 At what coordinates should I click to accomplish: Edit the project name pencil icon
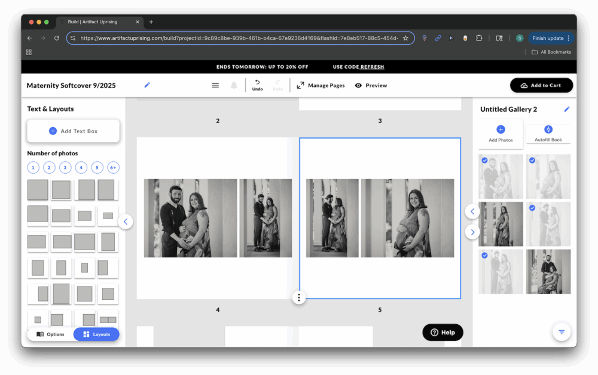pos(147,85)
